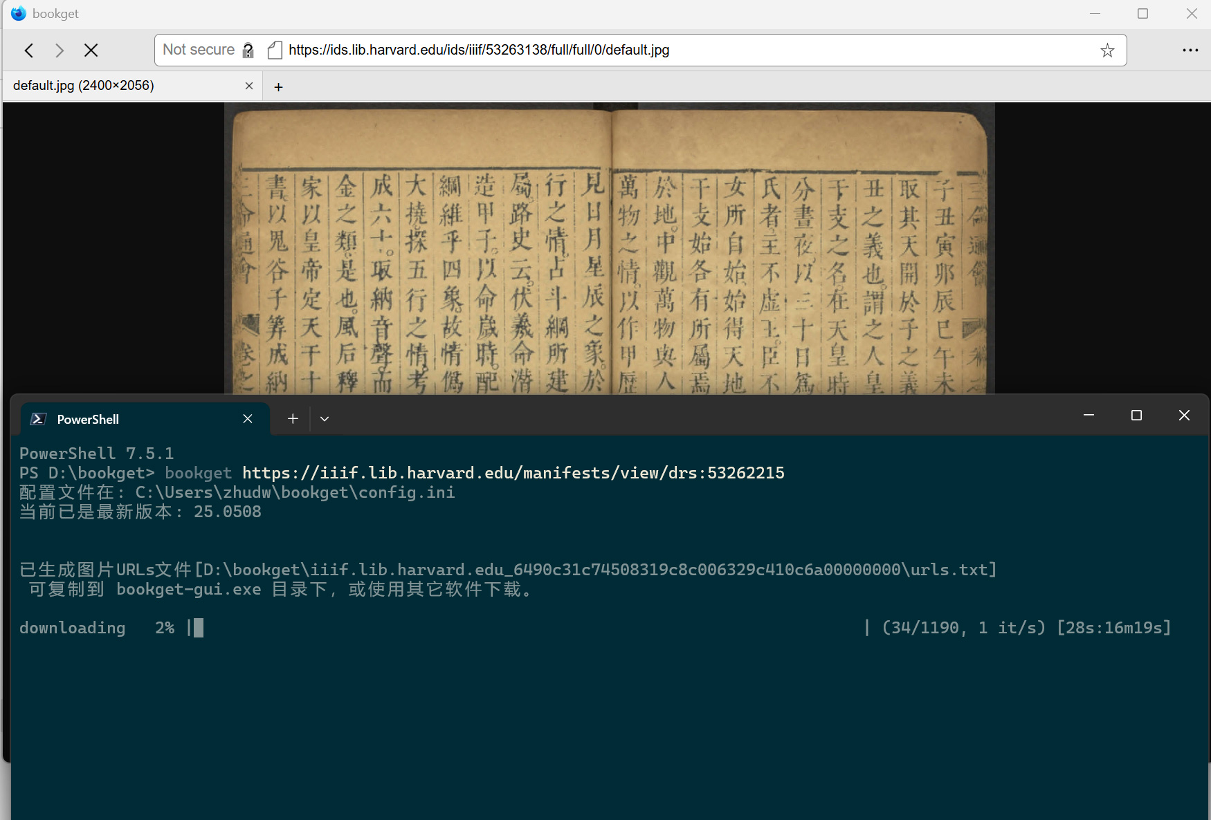The width and height of the screenshot is (1211, 820).
Task: Click the [28s:16m19s] elapsed time text
Action: [x=1114, y=628]
